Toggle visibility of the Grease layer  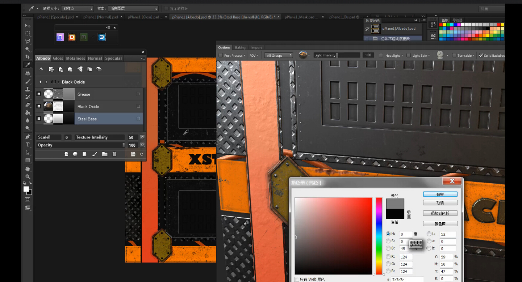pos(39,94)
